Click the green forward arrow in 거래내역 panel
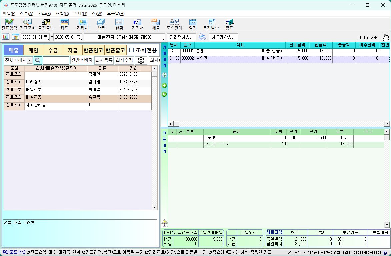This screenshot has height=256, width=391. (x=164, y=85)
